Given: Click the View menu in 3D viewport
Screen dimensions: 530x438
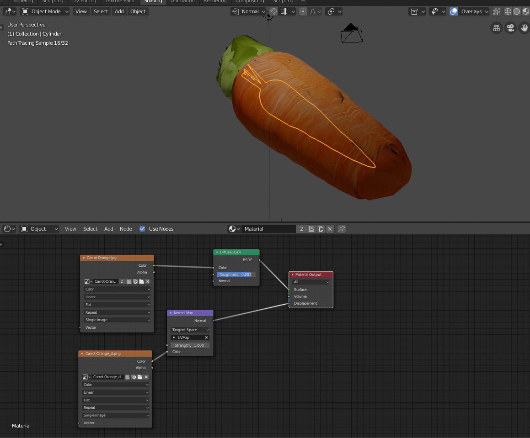Looking at the screenshot, I should (x=81, y=11).
